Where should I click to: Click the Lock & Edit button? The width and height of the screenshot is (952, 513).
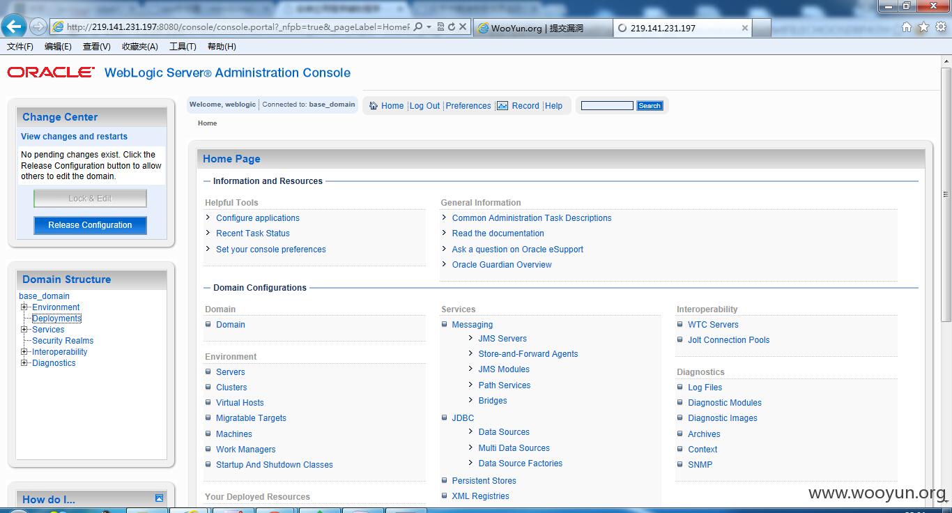(x=90, y=199)
